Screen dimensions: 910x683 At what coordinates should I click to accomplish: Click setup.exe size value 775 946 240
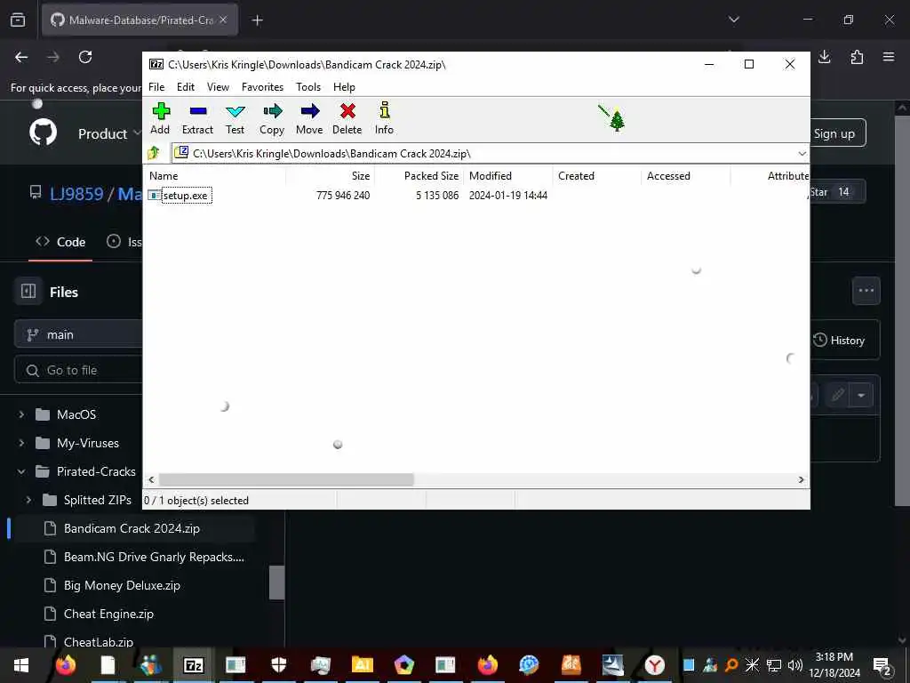[x=343, y=196]
